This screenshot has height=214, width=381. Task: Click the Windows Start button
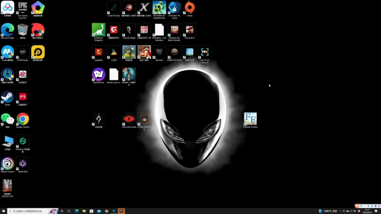(x=3, y=211)
